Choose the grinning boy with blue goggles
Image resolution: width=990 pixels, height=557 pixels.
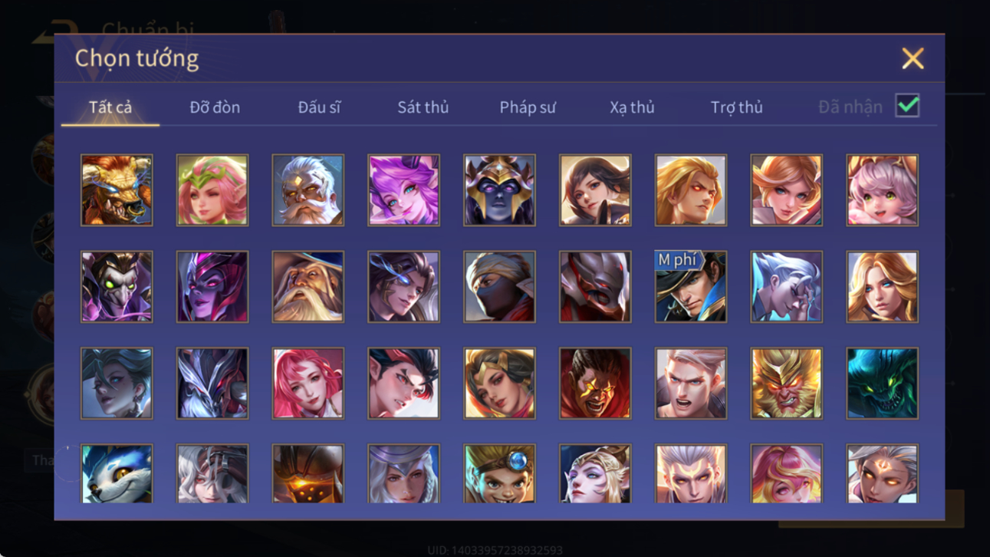pos(499,473)
